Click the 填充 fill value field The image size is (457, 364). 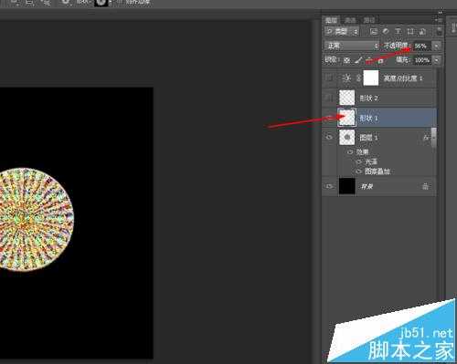point(422,60)
